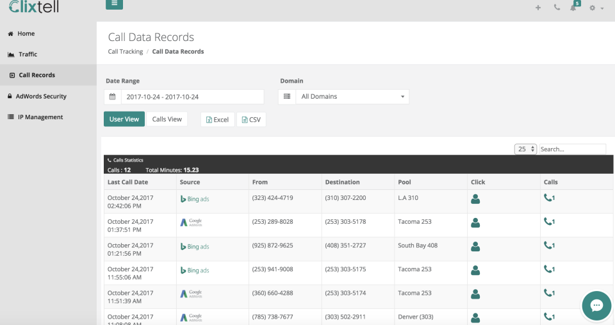Image resolution: width=615 pixels, height=325 pixels.
Task: Open the chat bubble widget
Action: point(596,305)
